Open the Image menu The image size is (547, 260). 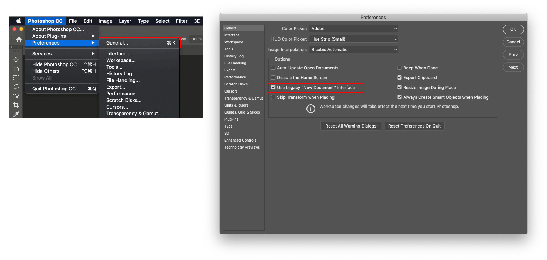pyautogui.click(x=105, y=21)
